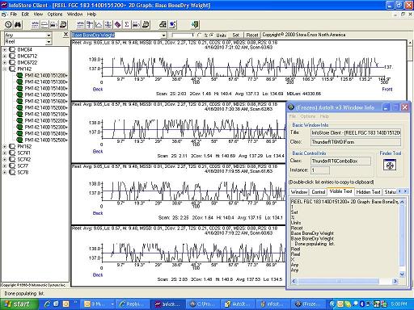Select the Hidden Text tab

(x=368, y=192)
